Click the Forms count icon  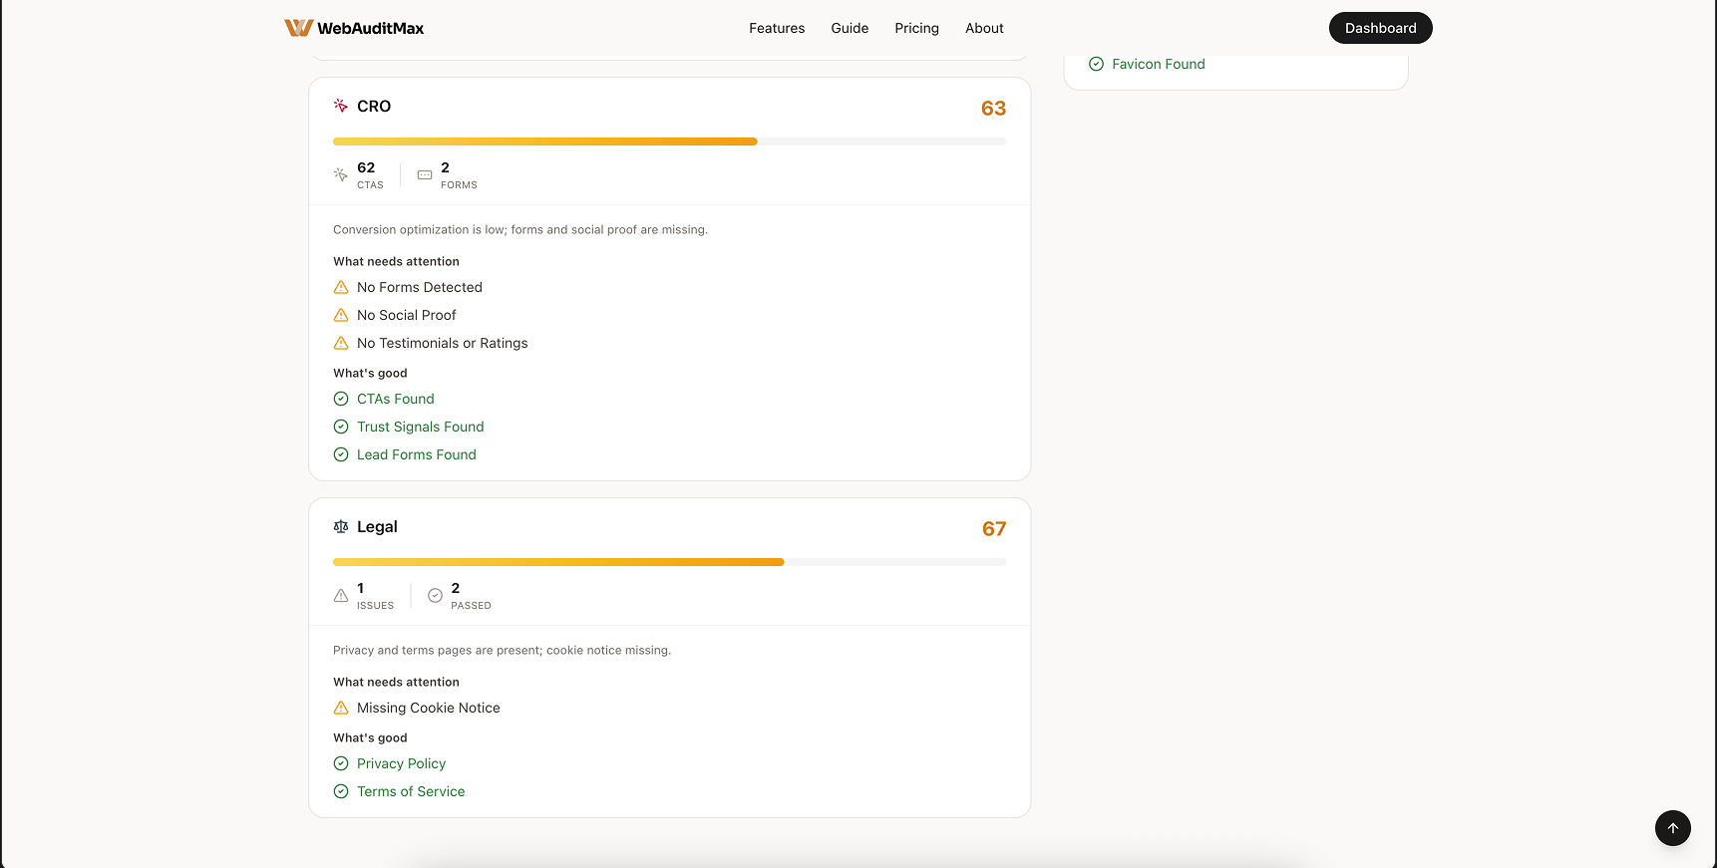425,174
